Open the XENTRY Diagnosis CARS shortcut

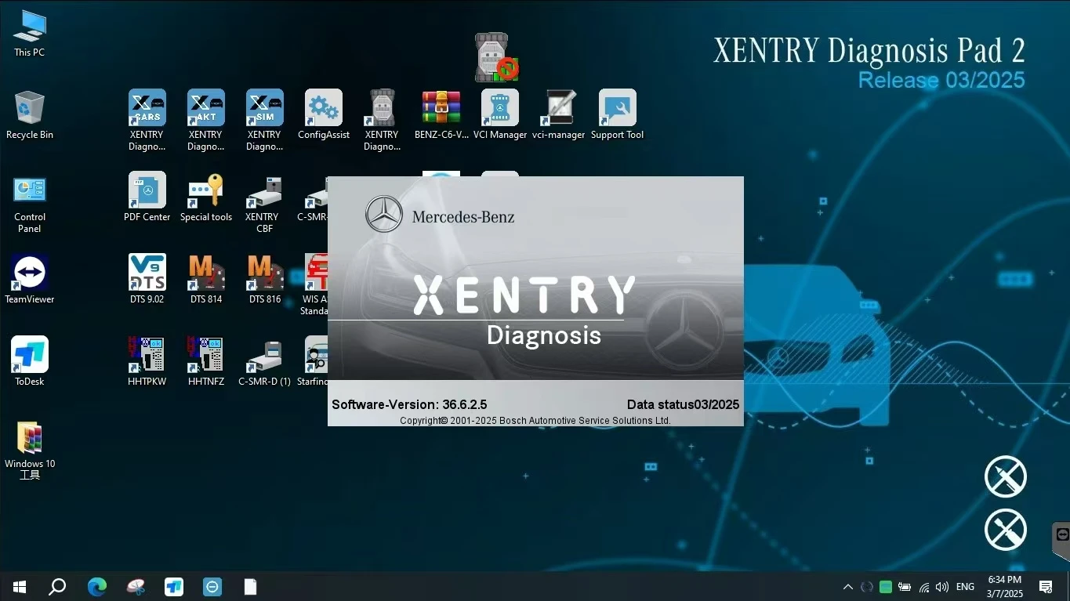click(147, 109)
